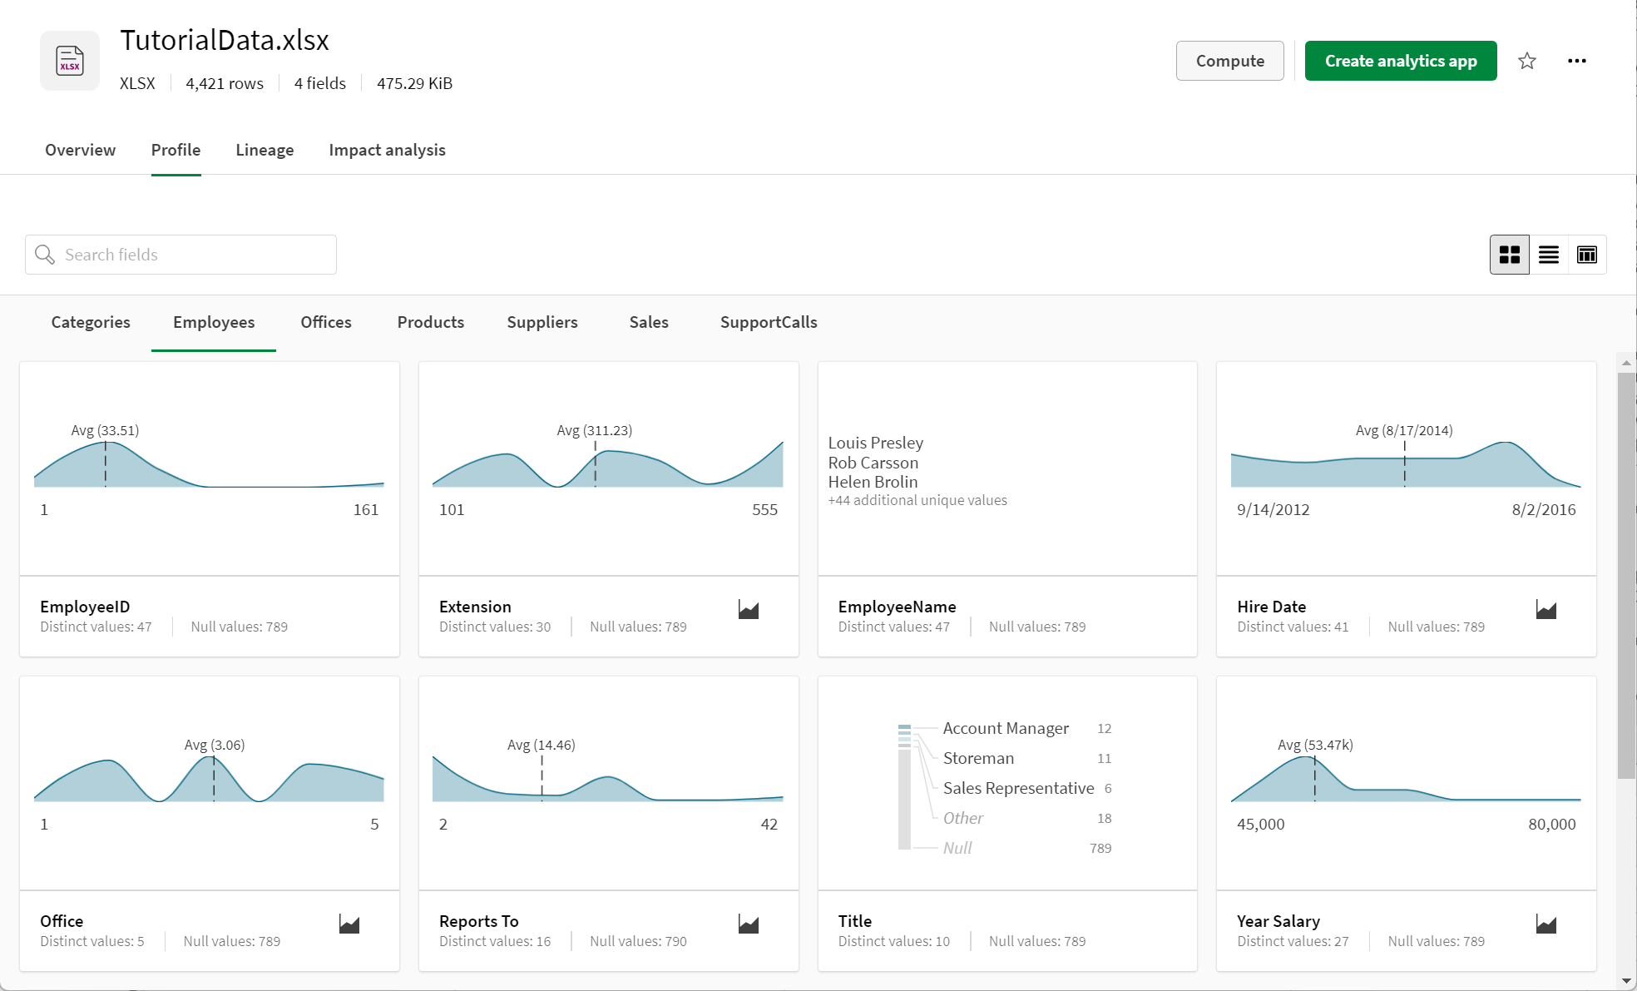Click the grid view icon

[x=1510, y=254]
